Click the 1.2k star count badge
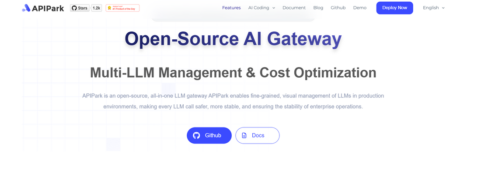Viewport: 481px width, 182px height. pos(96,8)
